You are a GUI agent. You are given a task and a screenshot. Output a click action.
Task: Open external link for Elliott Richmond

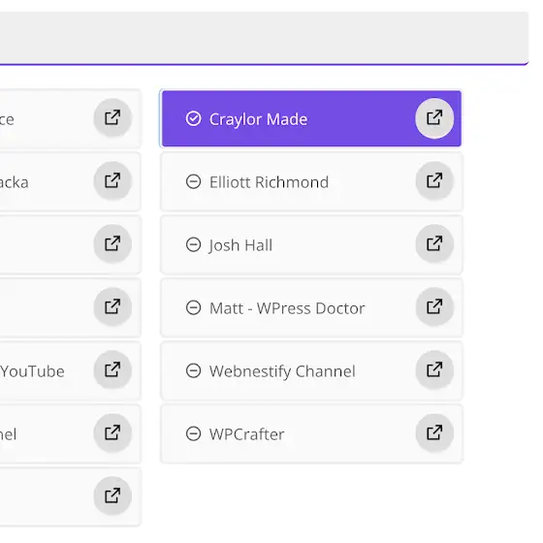[434, 181]
